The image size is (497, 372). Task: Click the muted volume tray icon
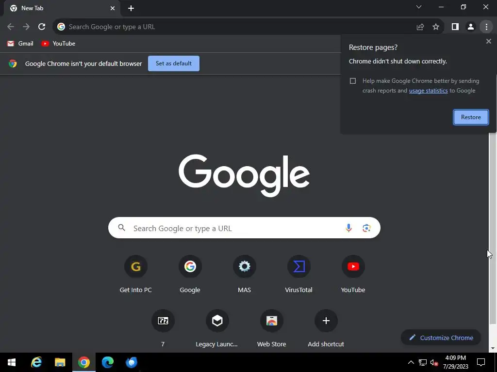[x=434, y=362]
